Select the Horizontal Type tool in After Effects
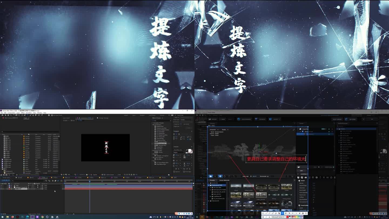Screen dimensions: 389x219 [x=27, y=115]
